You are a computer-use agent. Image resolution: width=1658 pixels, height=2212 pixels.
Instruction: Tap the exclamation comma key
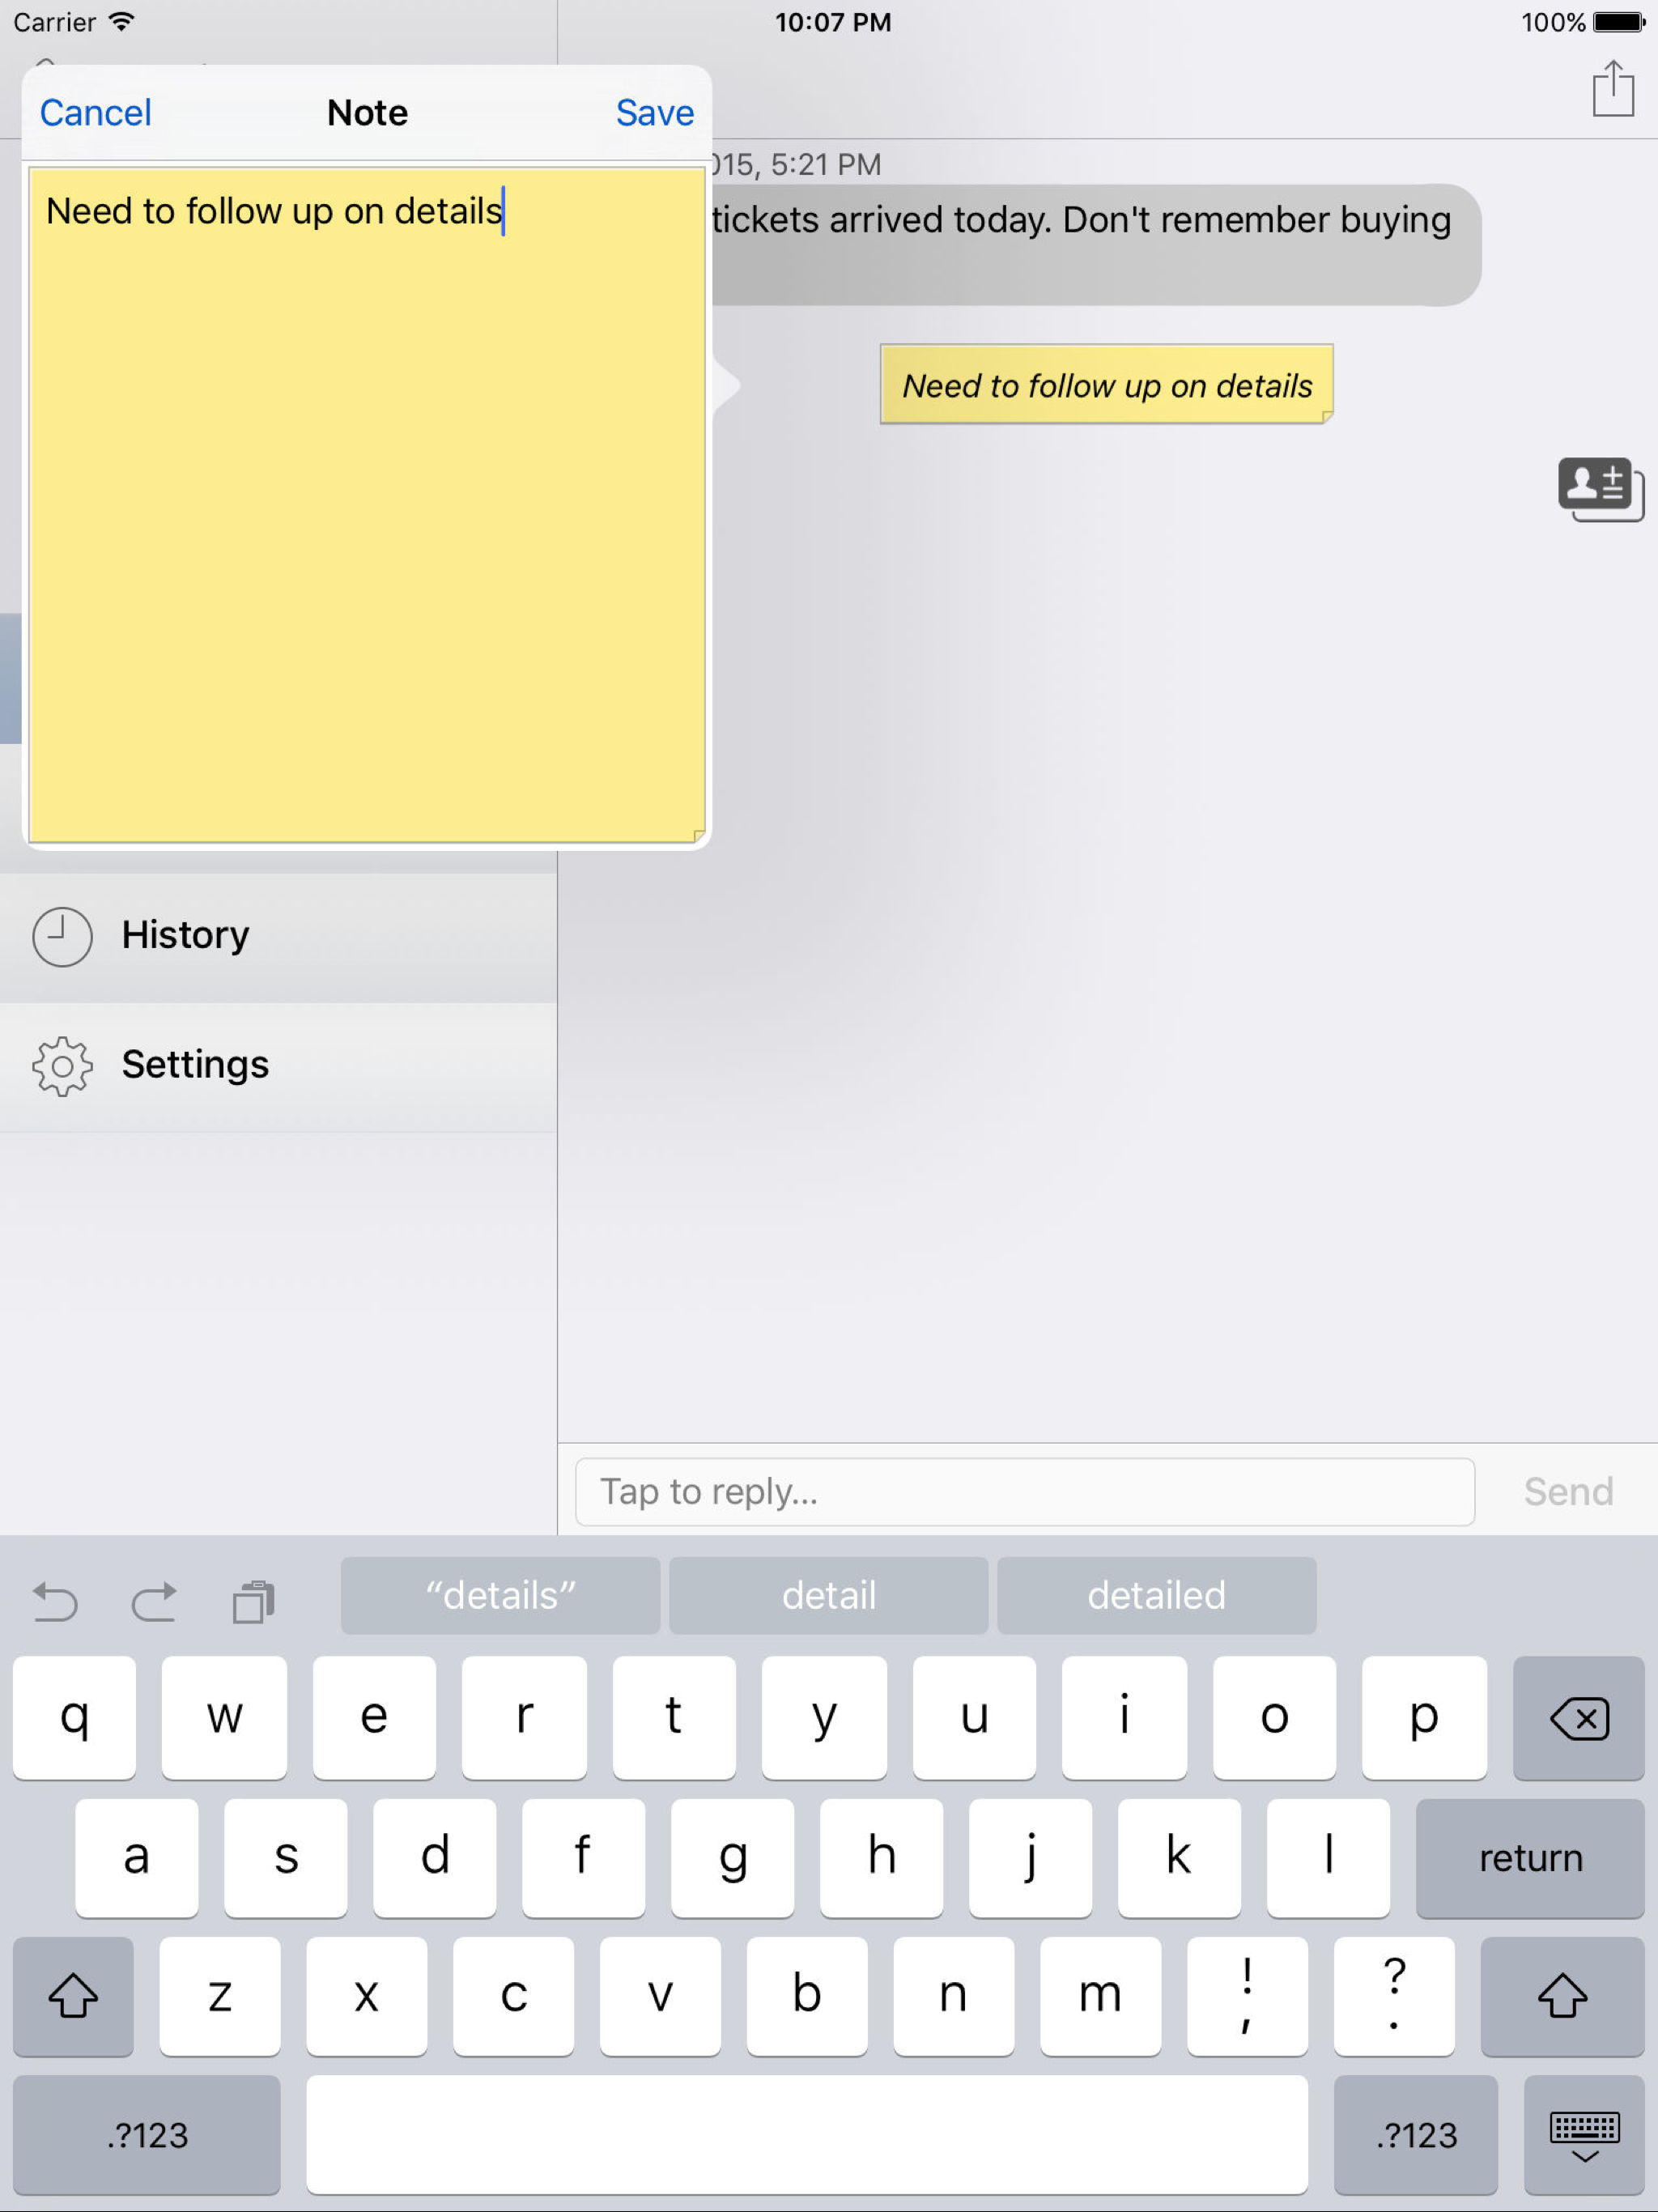point(1247,1996)
